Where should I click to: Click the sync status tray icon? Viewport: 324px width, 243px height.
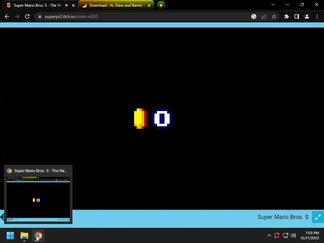pyautogui.click(x=277, y=235)
